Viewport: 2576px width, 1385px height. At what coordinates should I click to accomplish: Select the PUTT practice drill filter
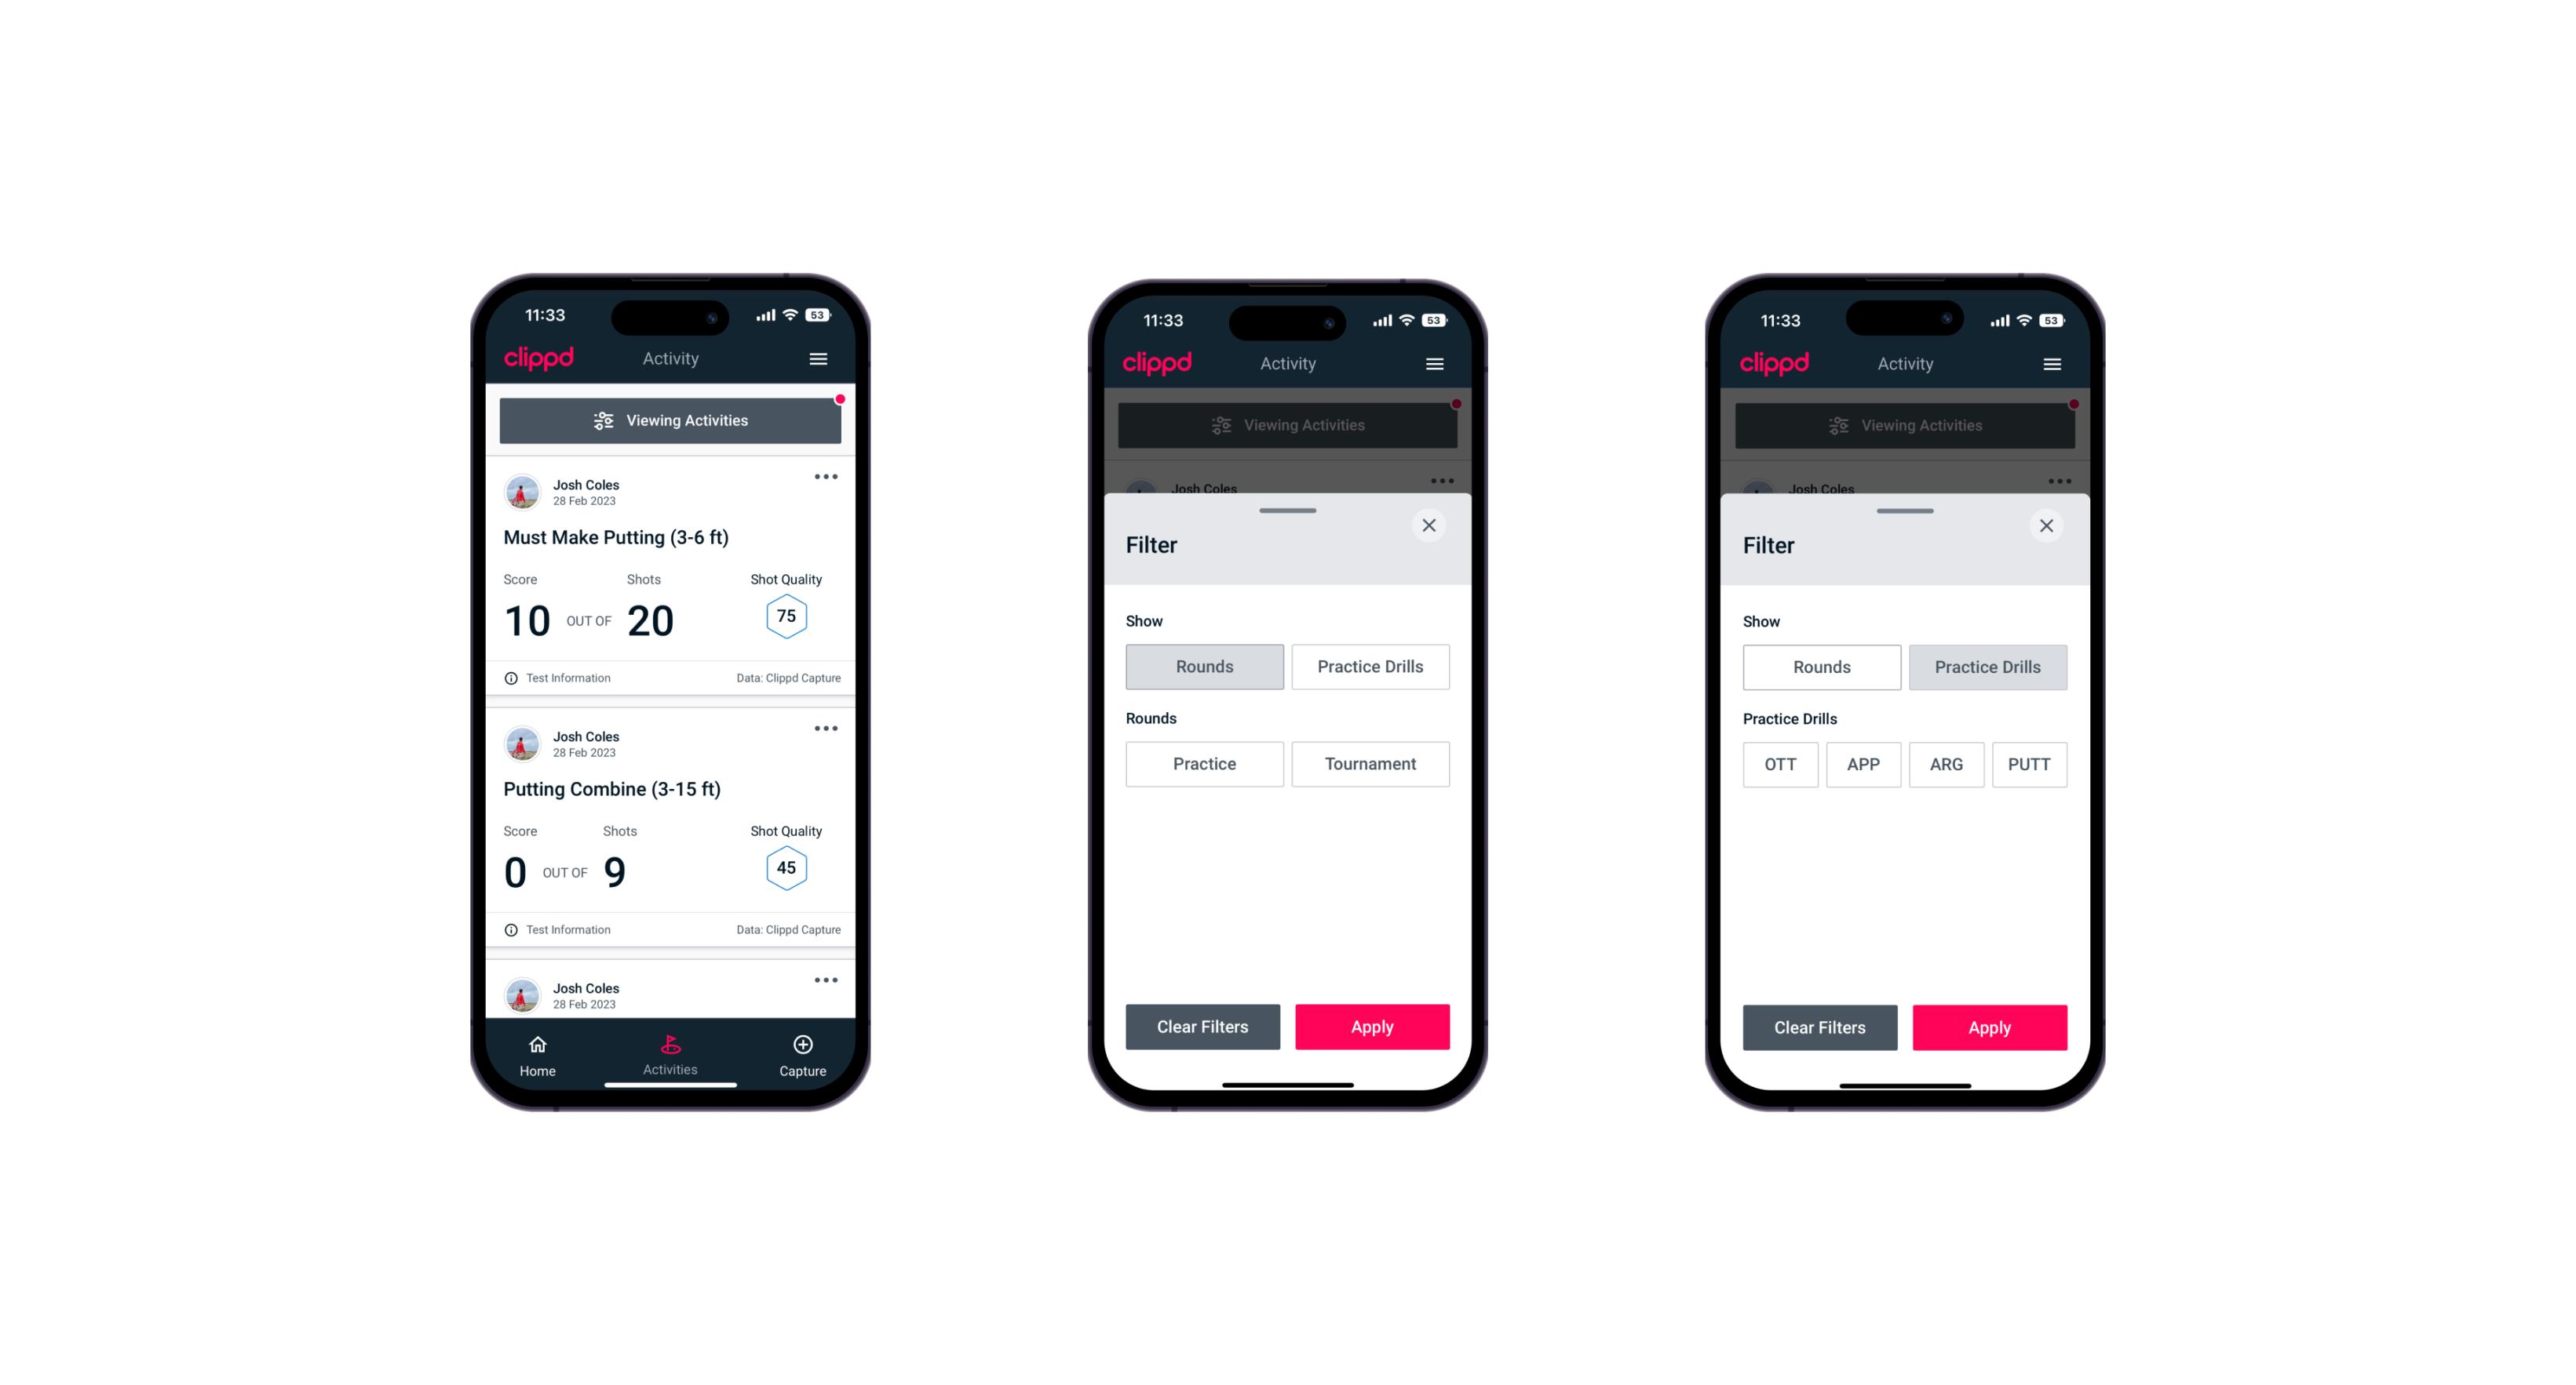pyautogui.click(x=2030, y=762)
